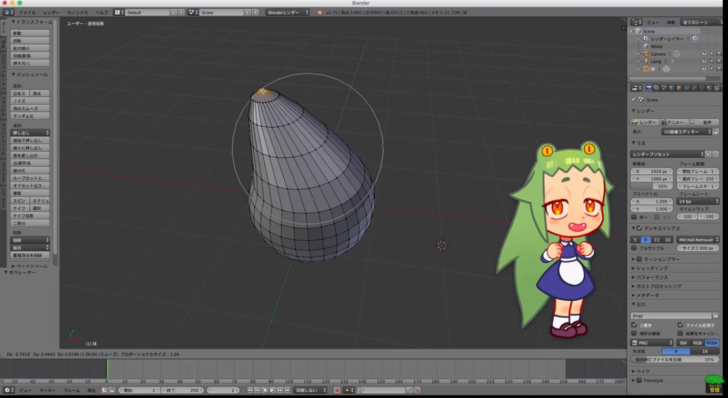Toggle the 上書き checkbox
The height and width of the screenshot is (398, 728).
click(634, 325)
